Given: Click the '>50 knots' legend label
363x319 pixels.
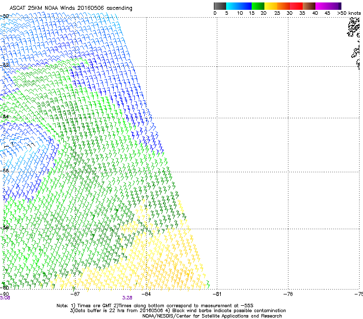Looking at the screenshot, I should 349,13.
